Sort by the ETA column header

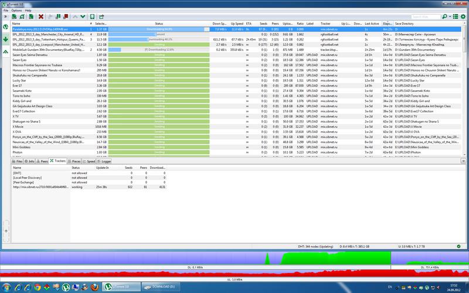(249, 23)
